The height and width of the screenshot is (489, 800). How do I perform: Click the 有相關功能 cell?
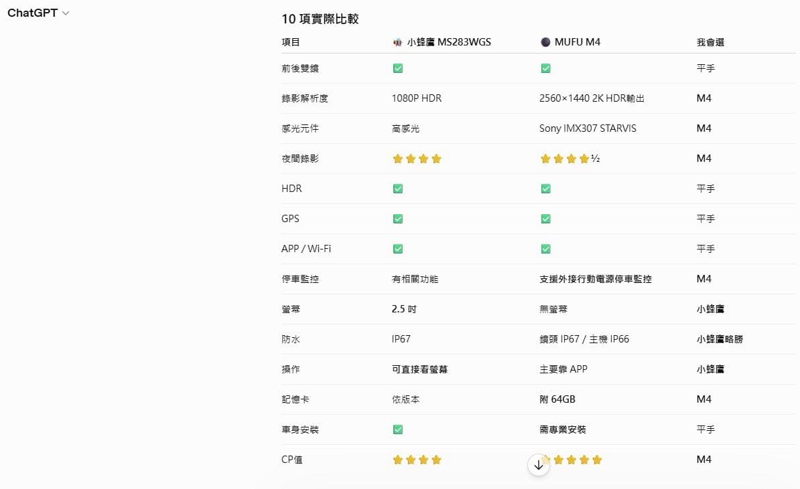(x=415, y=279)
